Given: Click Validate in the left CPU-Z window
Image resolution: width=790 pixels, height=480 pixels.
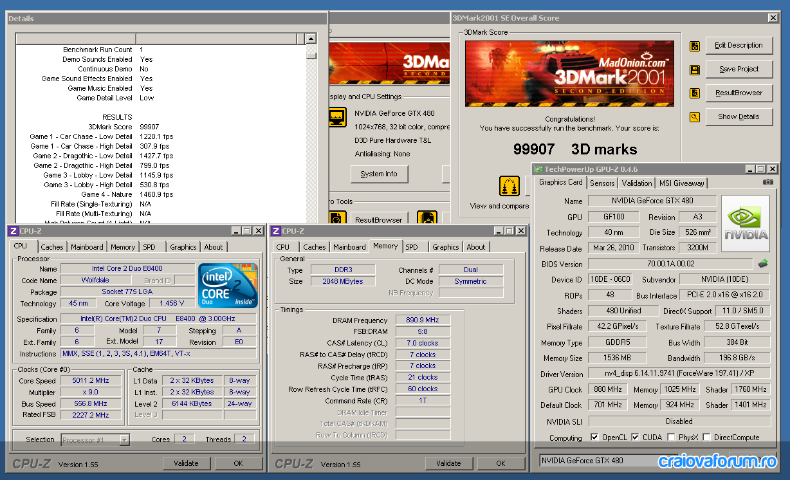Looking at the screenshot, I should tap(187, 463).
